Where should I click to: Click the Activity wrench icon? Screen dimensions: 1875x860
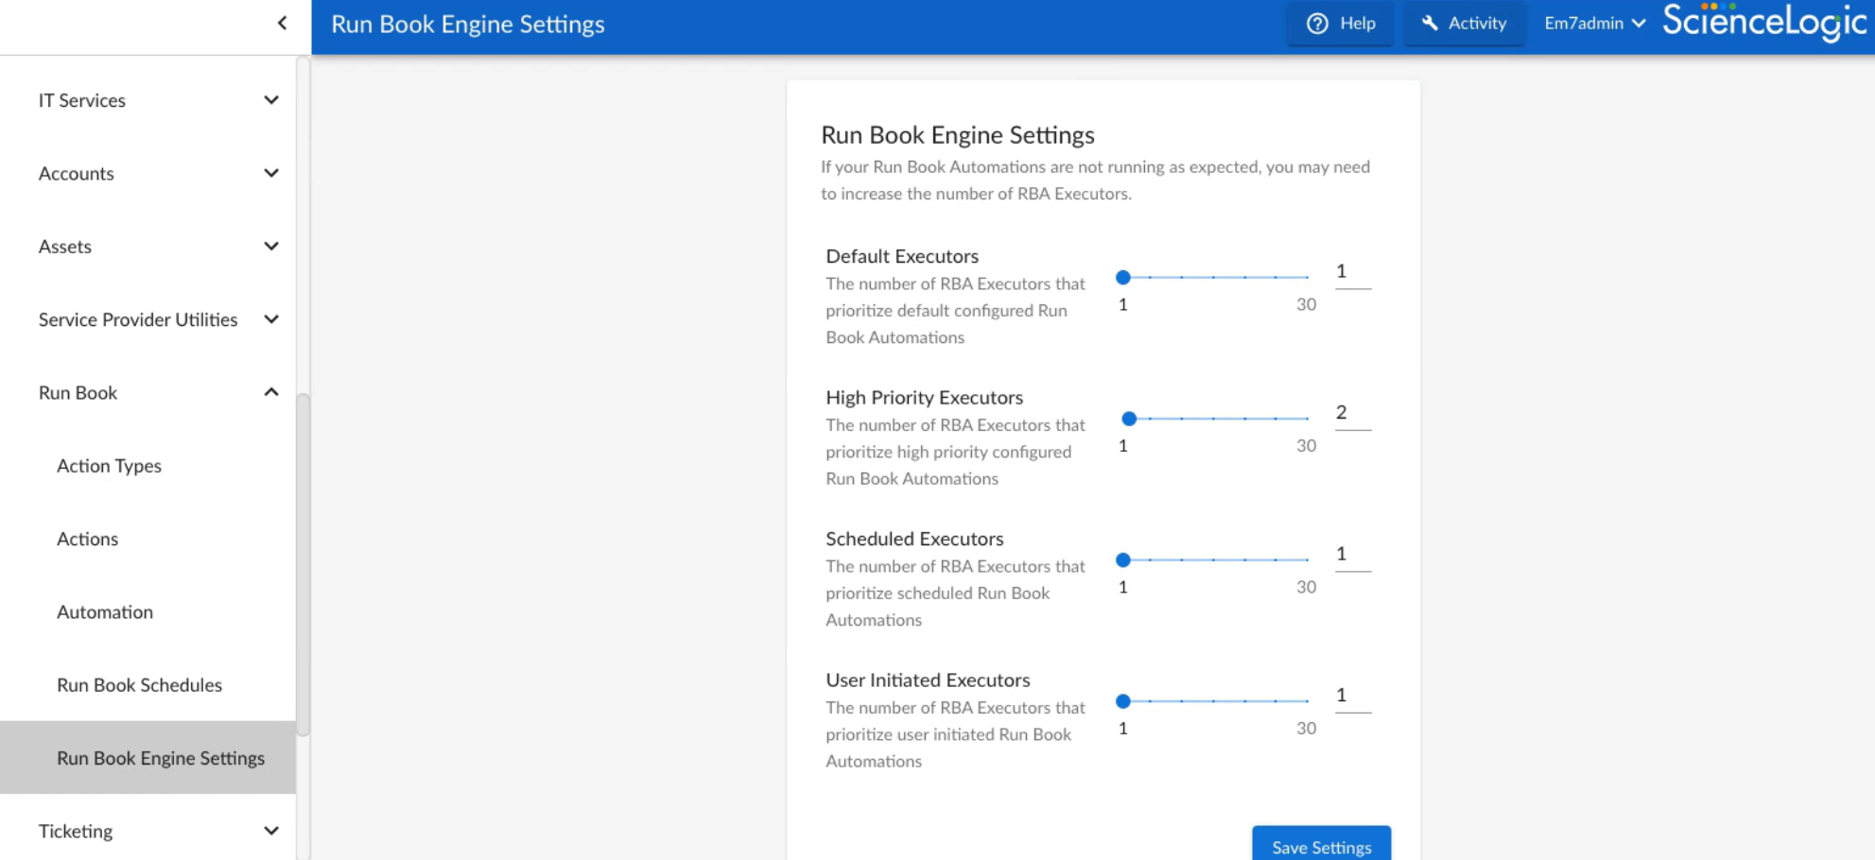(1430, 24)
